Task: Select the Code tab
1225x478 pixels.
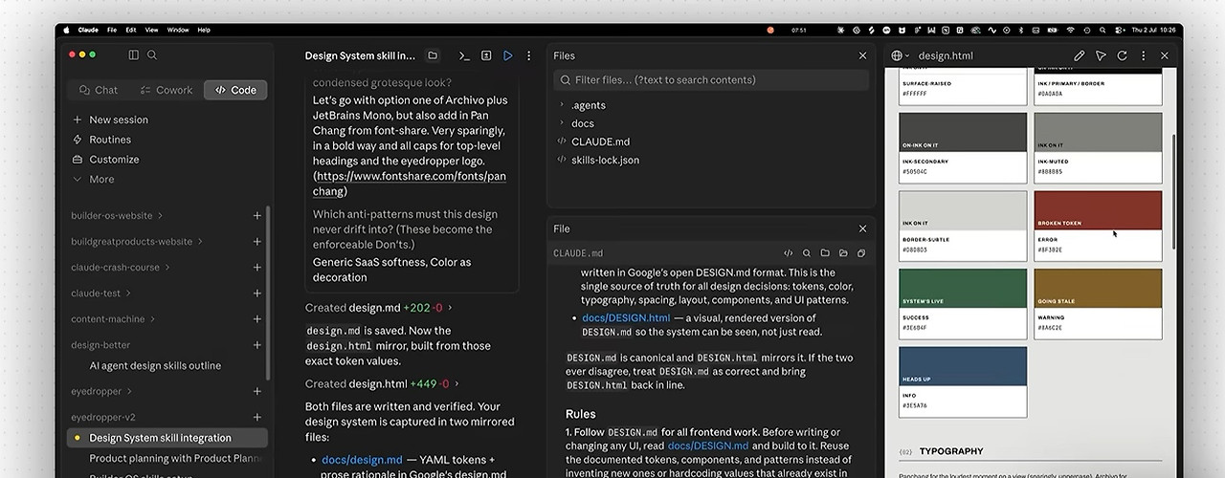Action: coord(235,90)
